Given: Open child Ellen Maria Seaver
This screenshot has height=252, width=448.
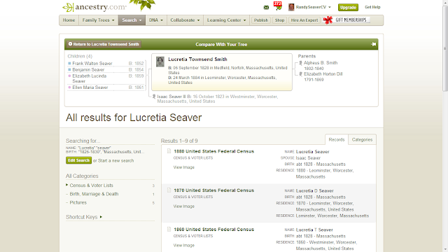Looking at the screenshot, I should [90, 87].
